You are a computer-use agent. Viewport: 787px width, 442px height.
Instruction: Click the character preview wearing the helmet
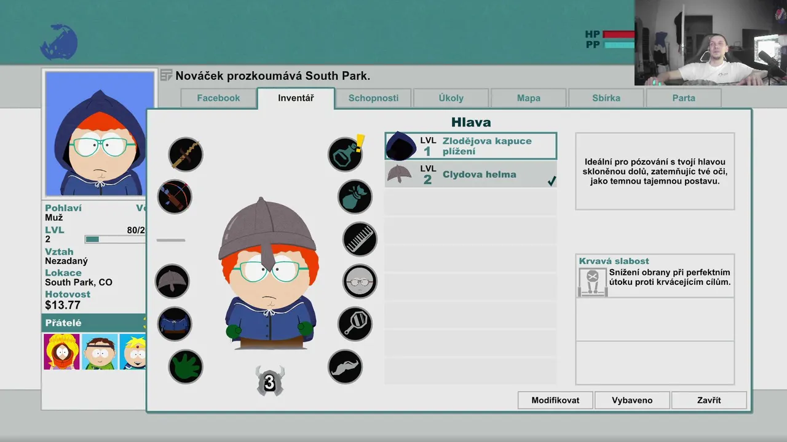(x=269, y=274)
